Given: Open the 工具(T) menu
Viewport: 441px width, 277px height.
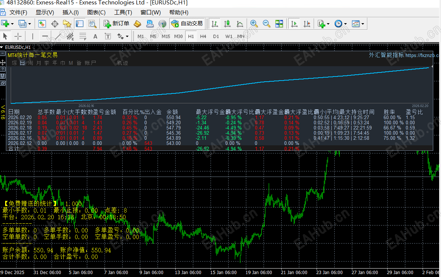Looking at the screenshot, I should 123,13.
